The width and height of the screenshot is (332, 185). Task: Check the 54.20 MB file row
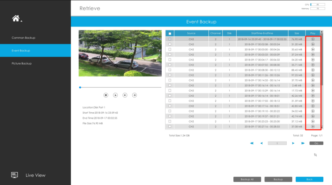click(x=170, y=59)
